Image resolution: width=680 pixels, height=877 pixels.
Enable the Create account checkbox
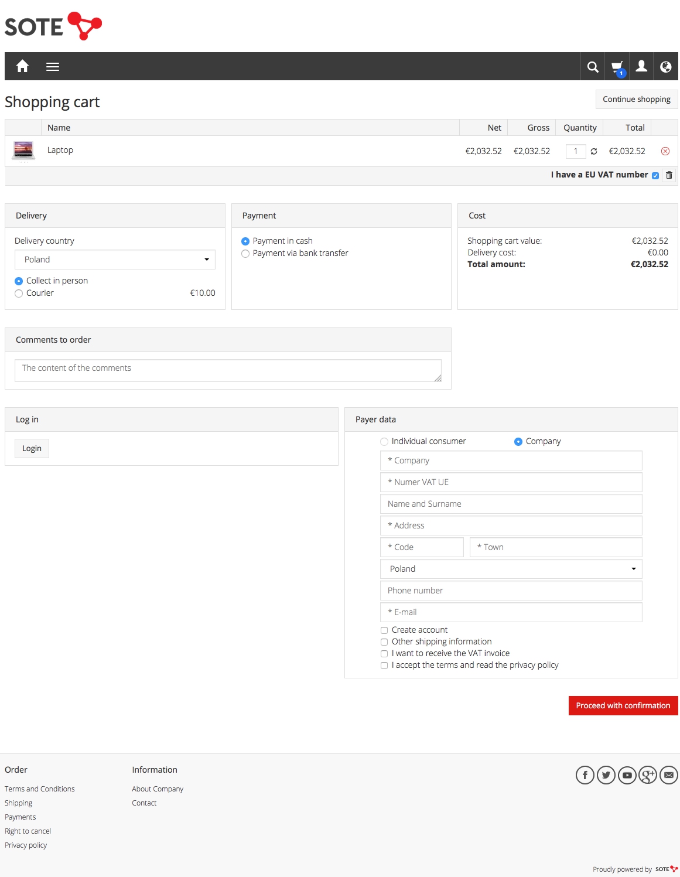click(x=384, y=630)
